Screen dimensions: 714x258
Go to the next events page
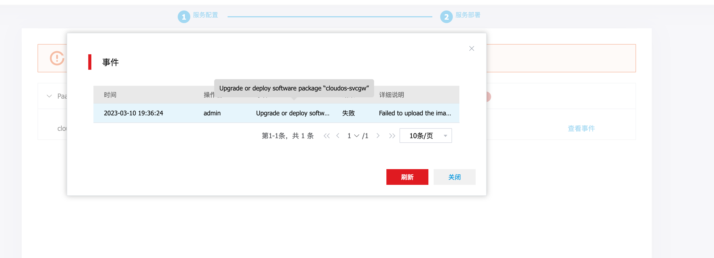378,136
